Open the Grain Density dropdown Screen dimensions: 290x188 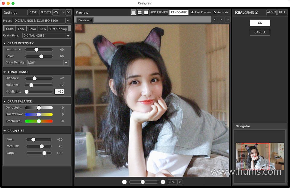[66, 63]
